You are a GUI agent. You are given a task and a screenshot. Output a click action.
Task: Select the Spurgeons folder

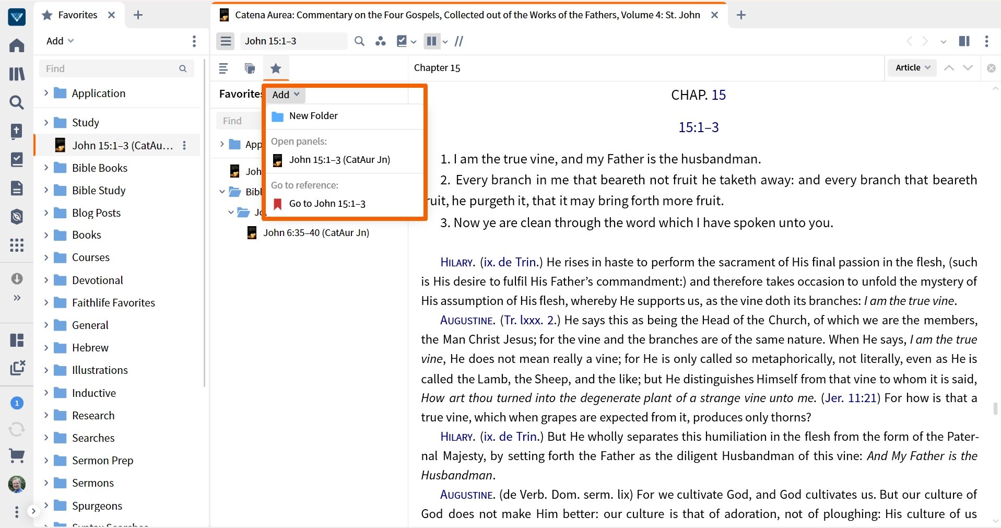point(97,506)
